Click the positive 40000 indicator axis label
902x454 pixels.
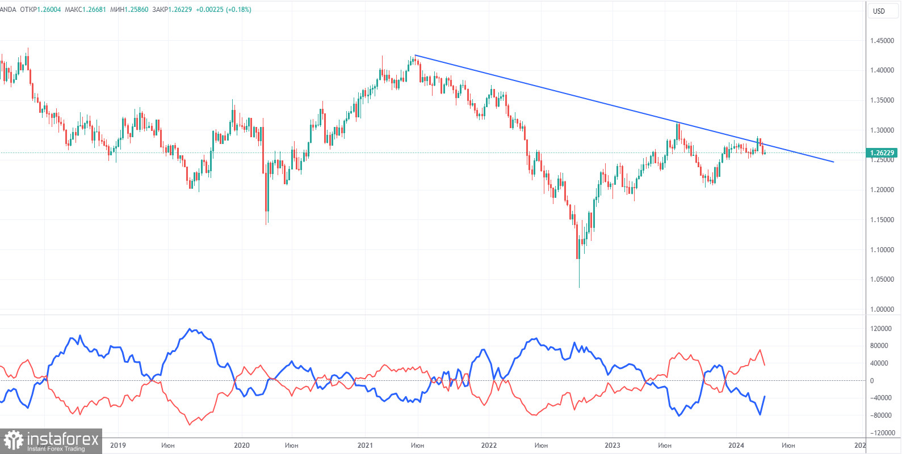[x=879, y=363]
